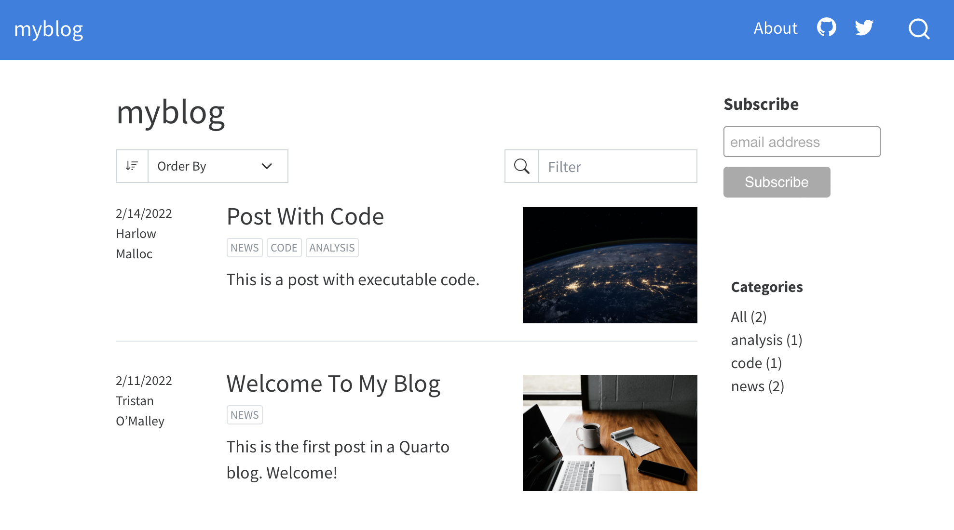Click the CODE tag on Post With Code
954x530 pixels.
click(x=284, y=247)
